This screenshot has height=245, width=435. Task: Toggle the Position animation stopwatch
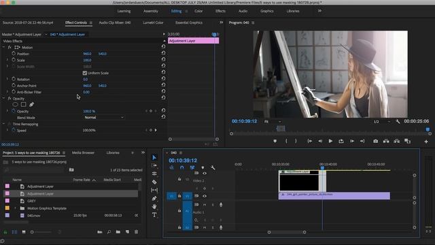pos(14,53)
